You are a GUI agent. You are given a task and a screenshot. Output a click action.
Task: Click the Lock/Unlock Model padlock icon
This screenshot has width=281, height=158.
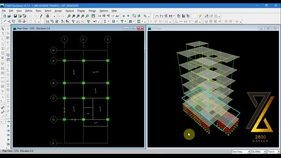[47, 16]
